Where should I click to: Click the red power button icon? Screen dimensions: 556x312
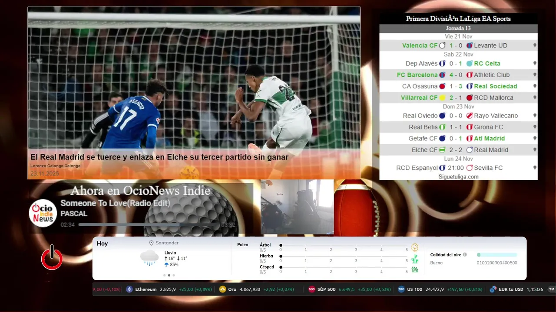tap(52, 257)
